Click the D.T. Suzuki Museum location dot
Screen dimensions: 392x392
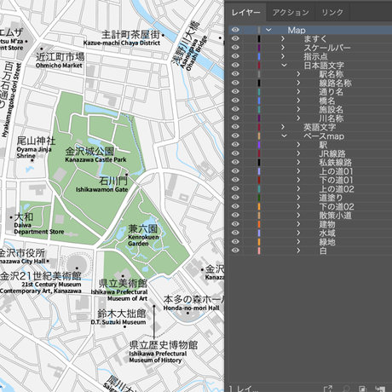click(124, 326)
